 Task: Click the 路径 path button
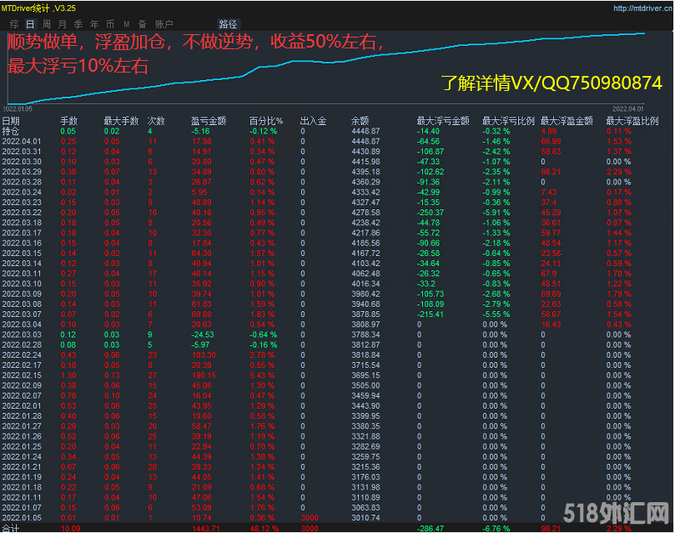[x=228, y=24]
